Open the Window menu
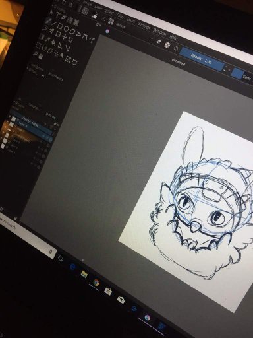This screenshot has width=253, height=338. [x=160, y=32]
